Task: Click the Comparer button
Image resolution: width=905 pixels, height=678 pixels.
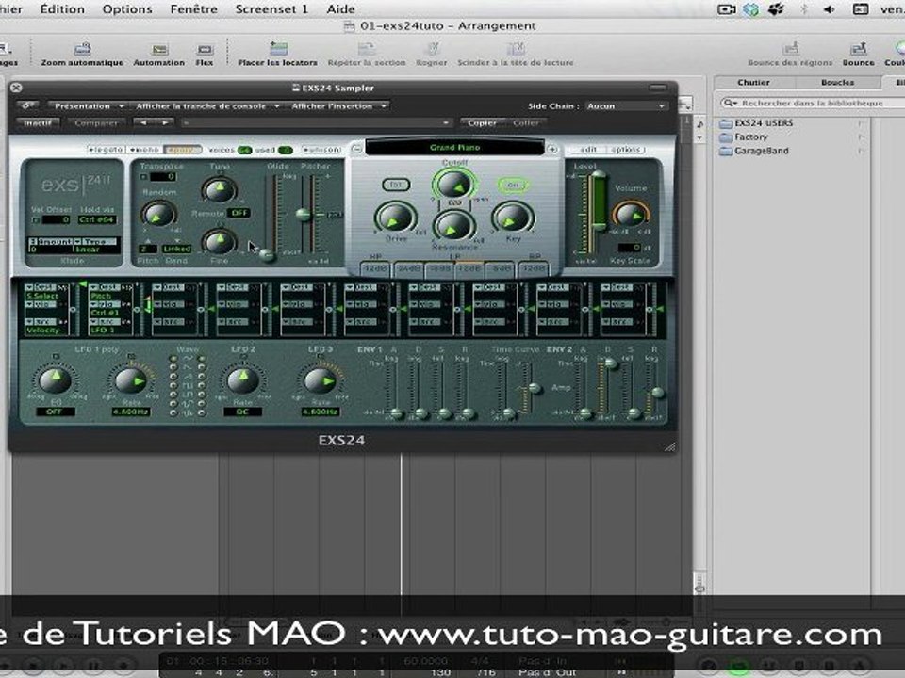Action: click(x=96, y=122)
